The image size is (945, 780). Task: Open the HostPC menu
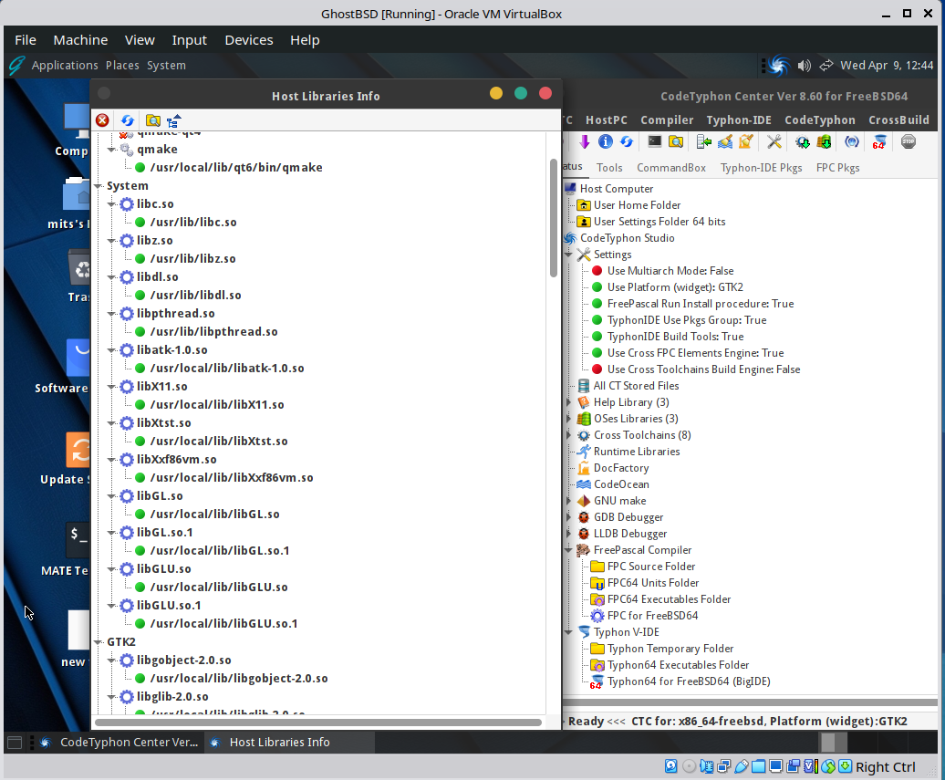(x=607, y=120)
